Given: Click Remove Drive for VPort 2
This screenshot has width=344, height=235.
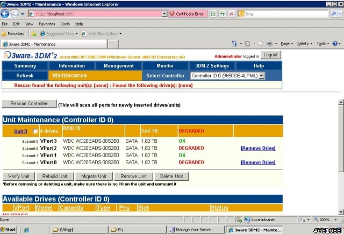Looking at the screenshot, I should point(258,148).
